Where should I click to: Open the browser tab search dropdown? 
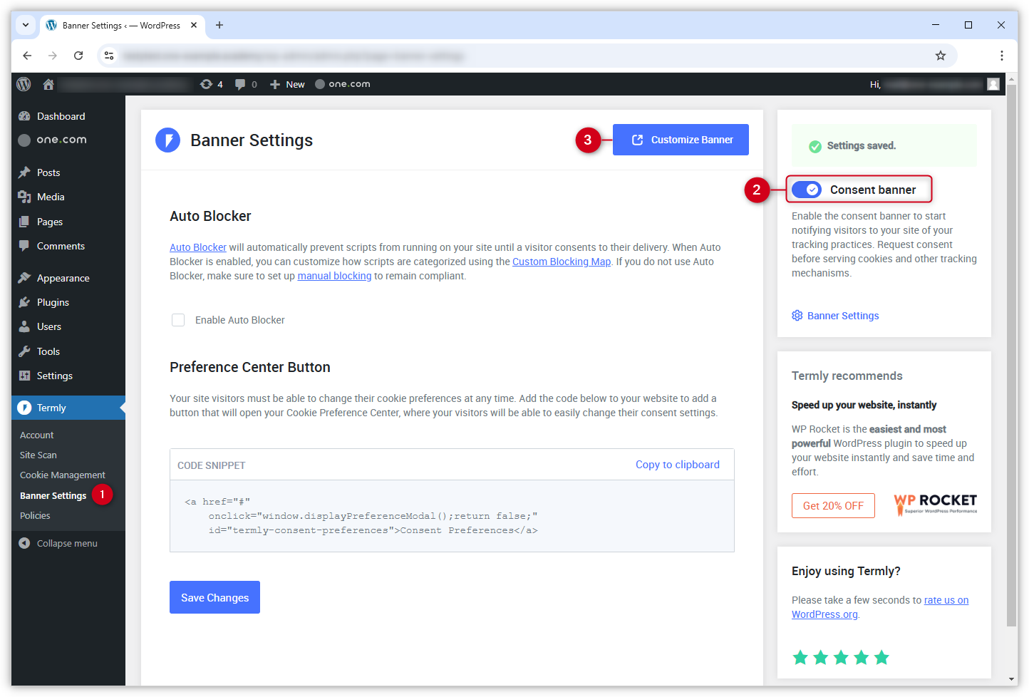[x=25, y=25]
